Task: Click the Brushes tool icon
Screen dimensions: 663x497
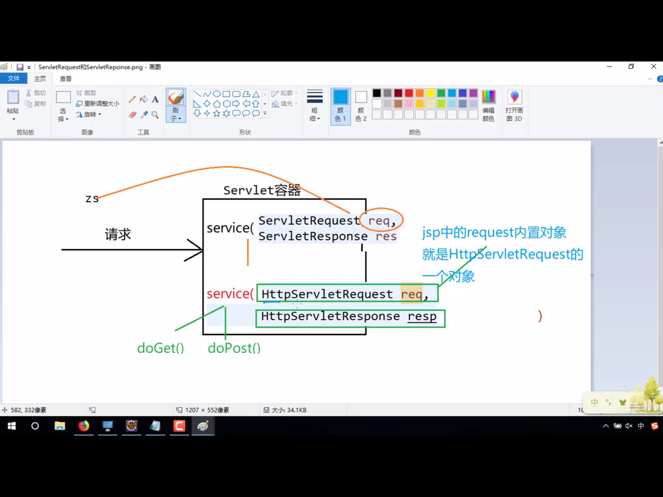Action: pos(176,97)
